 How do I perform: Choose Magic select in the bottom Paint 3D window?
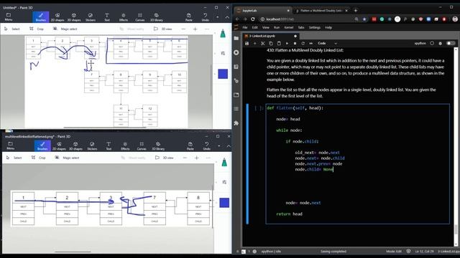click(67, 158)
